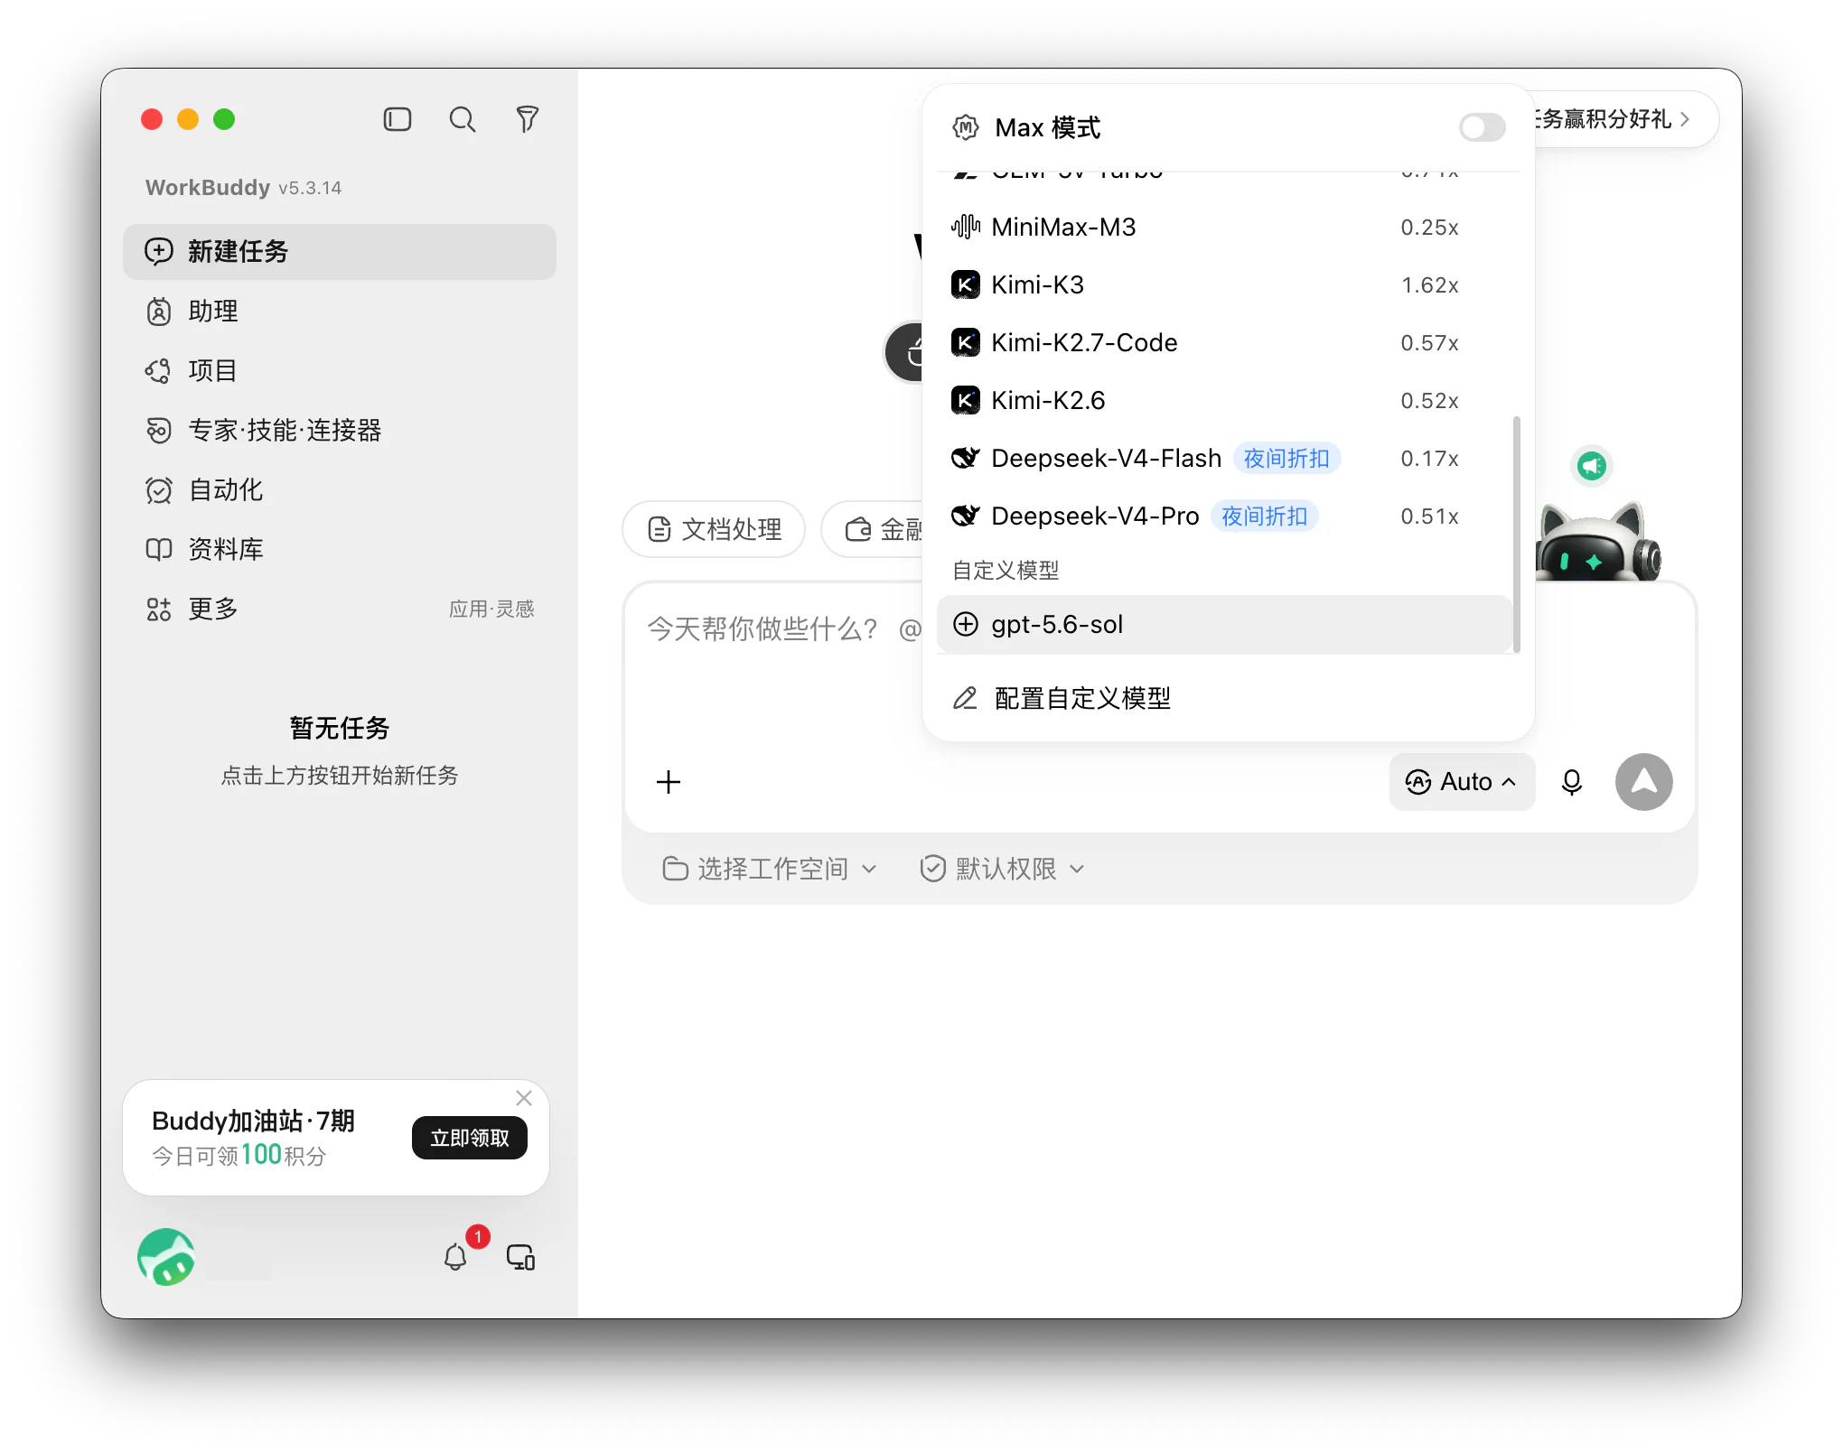Open 专家·技能·连接器 section
Image resolution: width=1843 pixels, height=1452 pixels.
[x=340, y=430]
